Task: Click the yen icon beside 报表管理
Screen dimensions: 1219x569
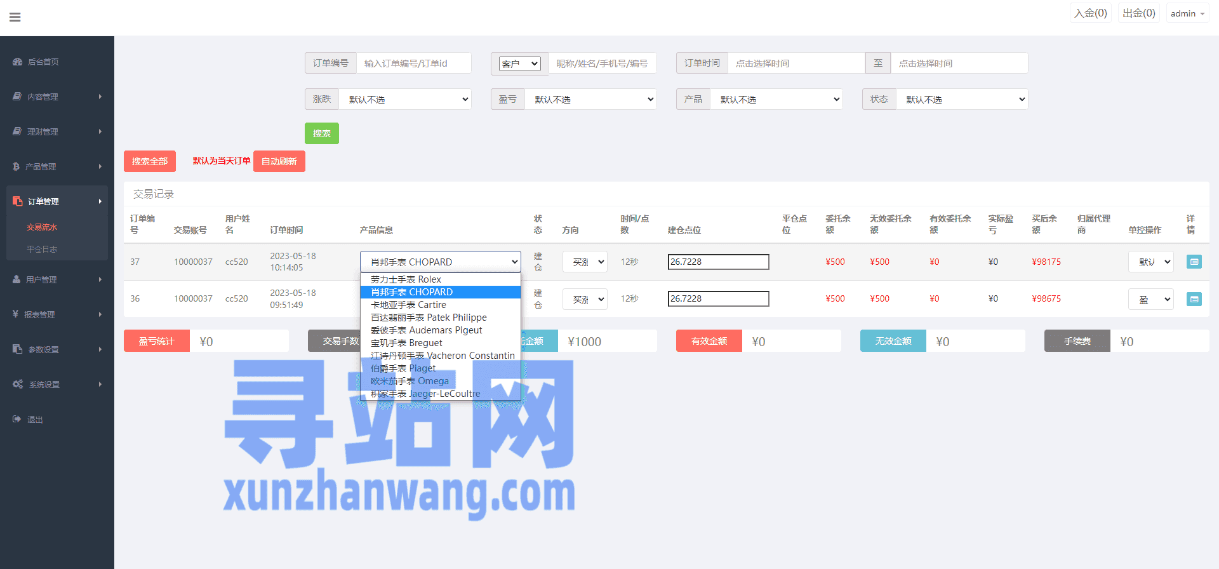Action: tap(15, 314)
